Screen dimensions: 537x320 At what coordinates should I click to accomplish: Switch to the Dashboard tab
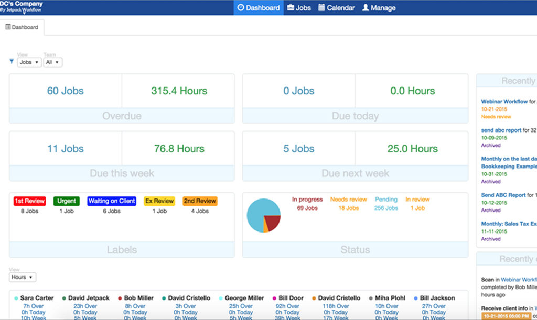[x=22, y=26]
